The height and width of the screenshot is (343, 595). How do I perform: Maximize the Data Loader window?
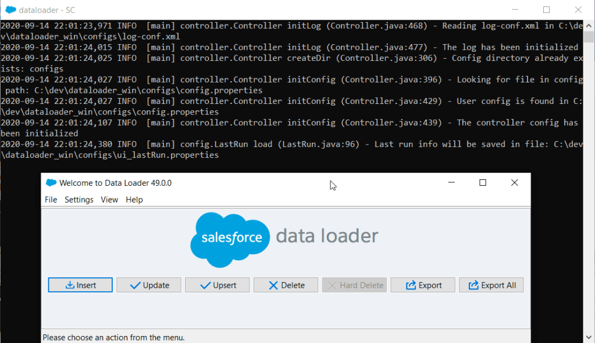click(x=482, y=183)
